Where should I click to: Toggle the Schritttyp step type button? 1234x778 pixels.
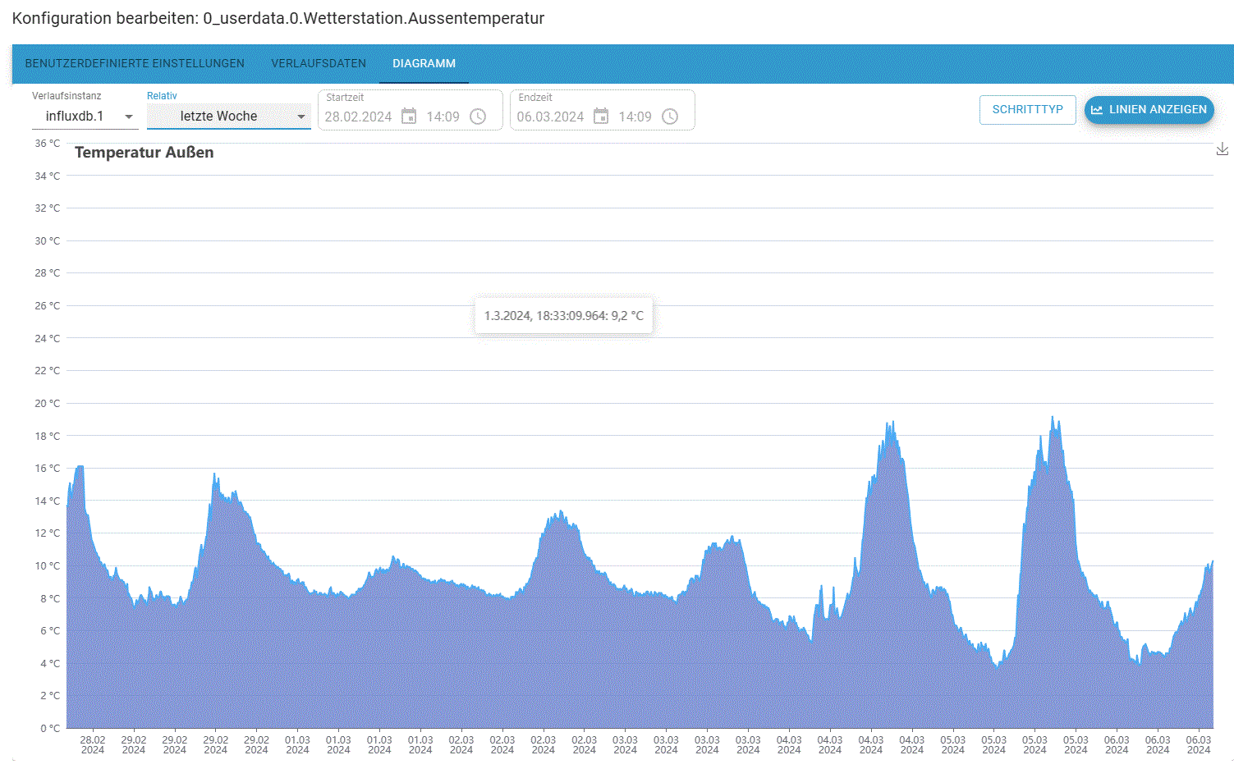[x=1027, y=109]
